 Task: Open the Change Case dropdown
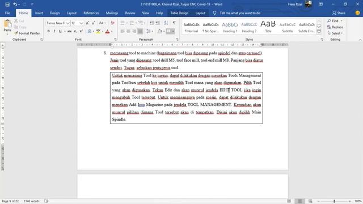click(102, 23)
